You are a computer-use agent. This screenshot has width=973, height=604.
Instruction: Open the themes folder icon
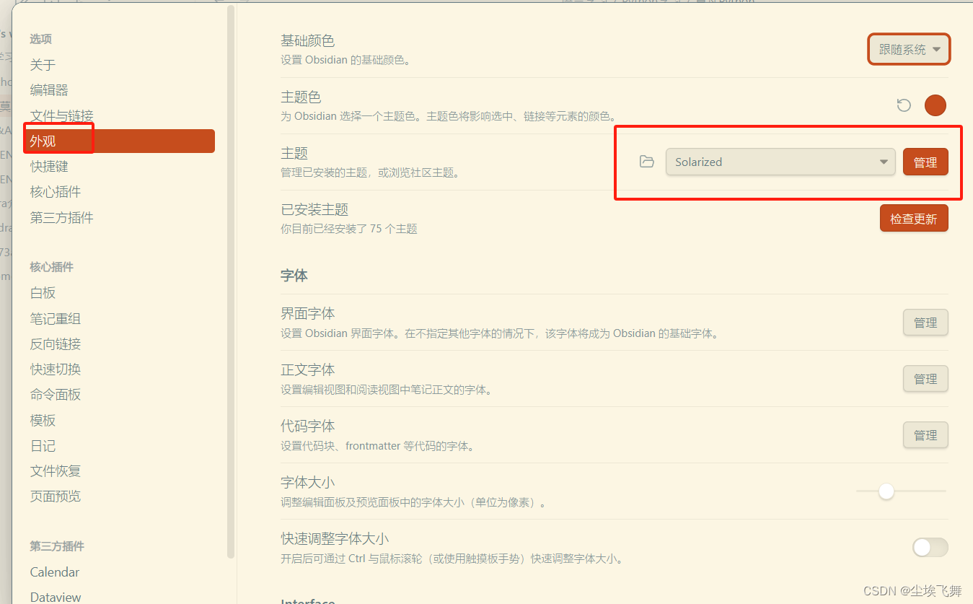tap(647, 162)
